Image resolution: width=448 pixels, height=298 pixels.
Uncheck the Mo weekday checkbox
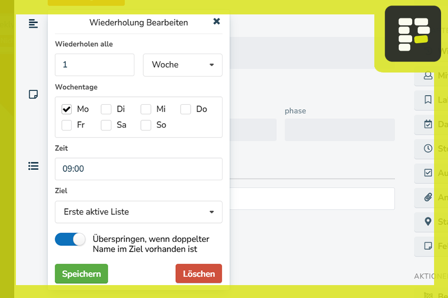pyautogui.click(x=67, y=109)
